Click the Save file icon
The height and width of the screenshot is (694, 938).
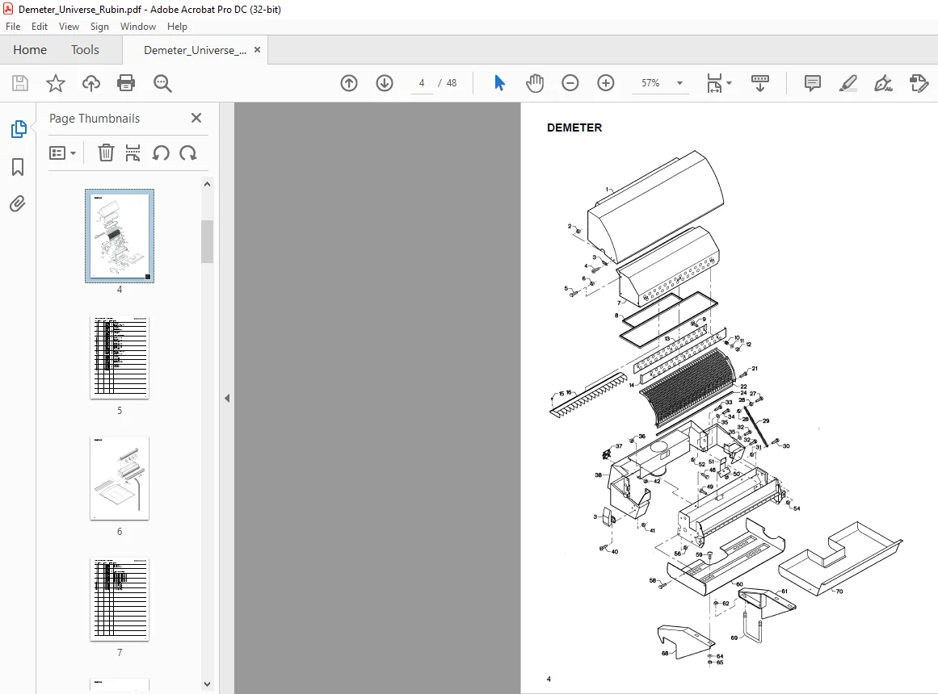20,83
